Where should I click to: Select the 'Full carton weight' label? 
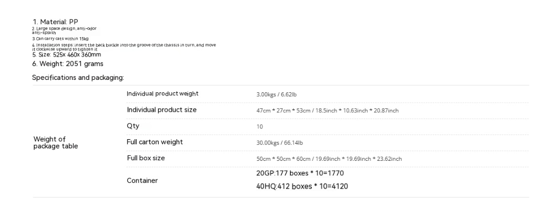[x=155, y=142]
